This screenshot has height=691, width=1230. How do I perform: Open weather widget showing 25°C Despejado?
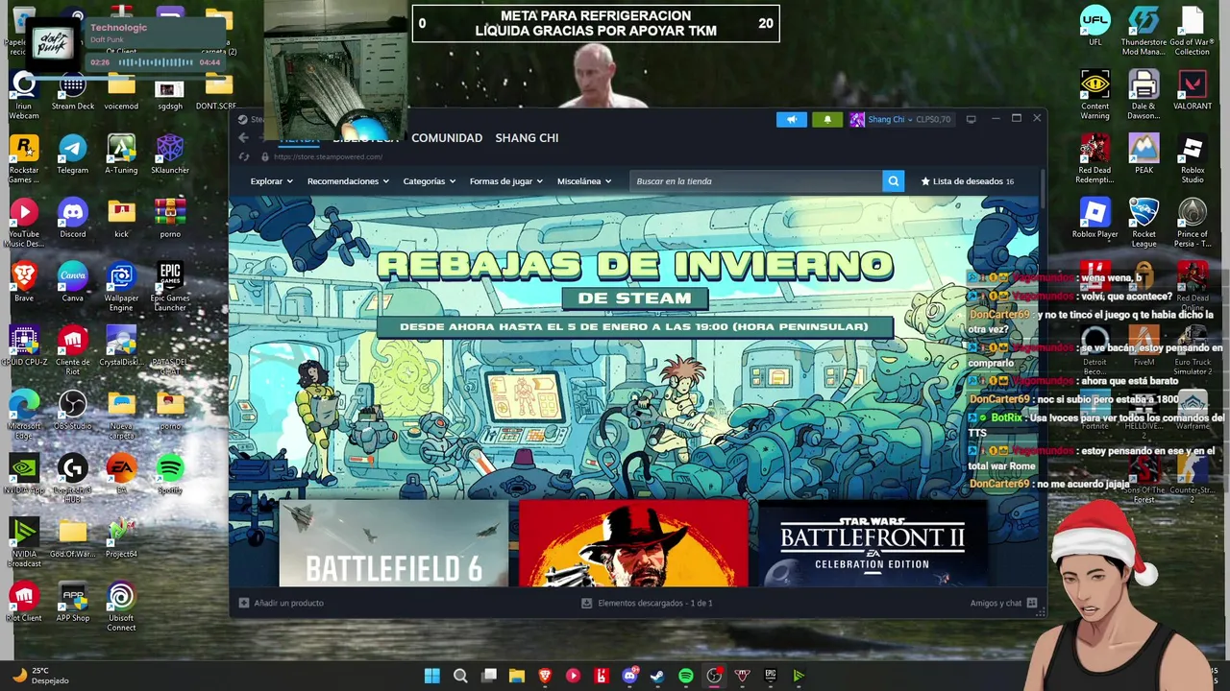click(40, 676)
